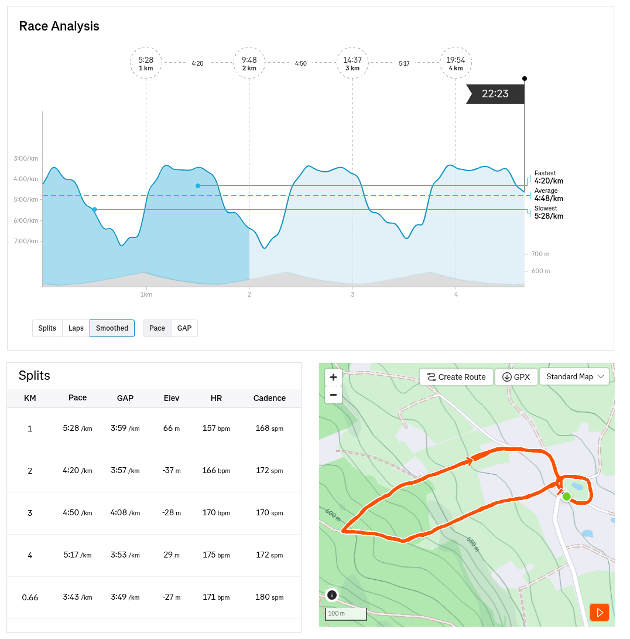
Task: Switch chart to Laps view
Action: pyautogui.click(x=76, y=328)
